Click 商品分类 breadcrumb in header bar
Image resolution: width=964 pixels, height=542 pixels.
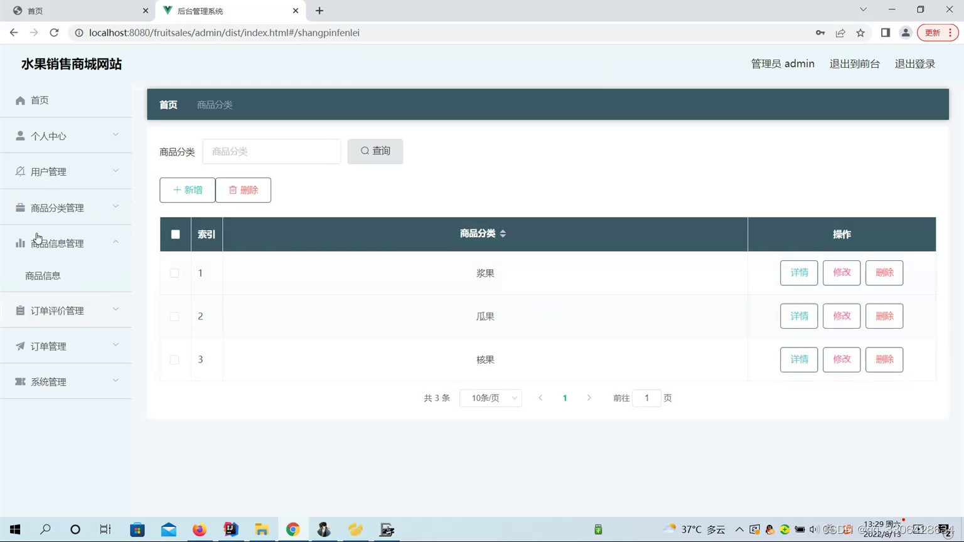[x=215, y=105]
